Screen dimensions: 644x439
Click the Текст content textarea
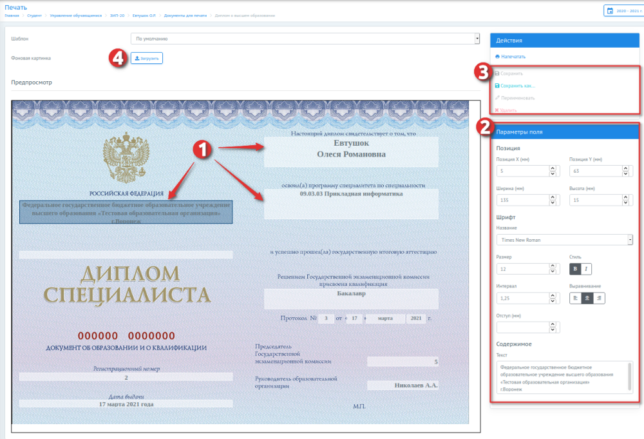click(x=564, y=377)
